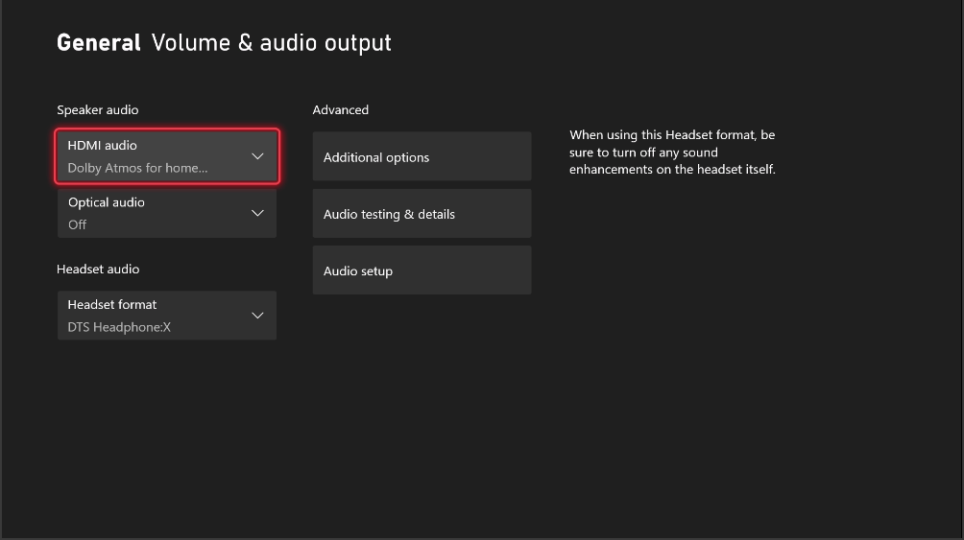Click the Headset audio section label
The width and height of the screenshot is (964, 540).
[x=98, y=270]
